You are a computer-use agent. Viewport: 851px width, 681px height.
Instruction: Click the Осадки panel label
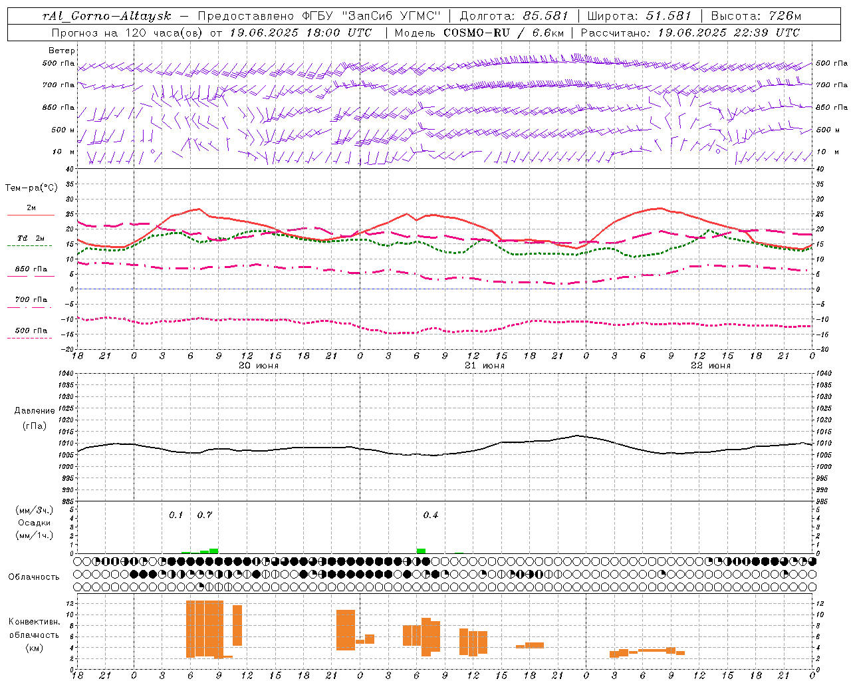(34, 523)
